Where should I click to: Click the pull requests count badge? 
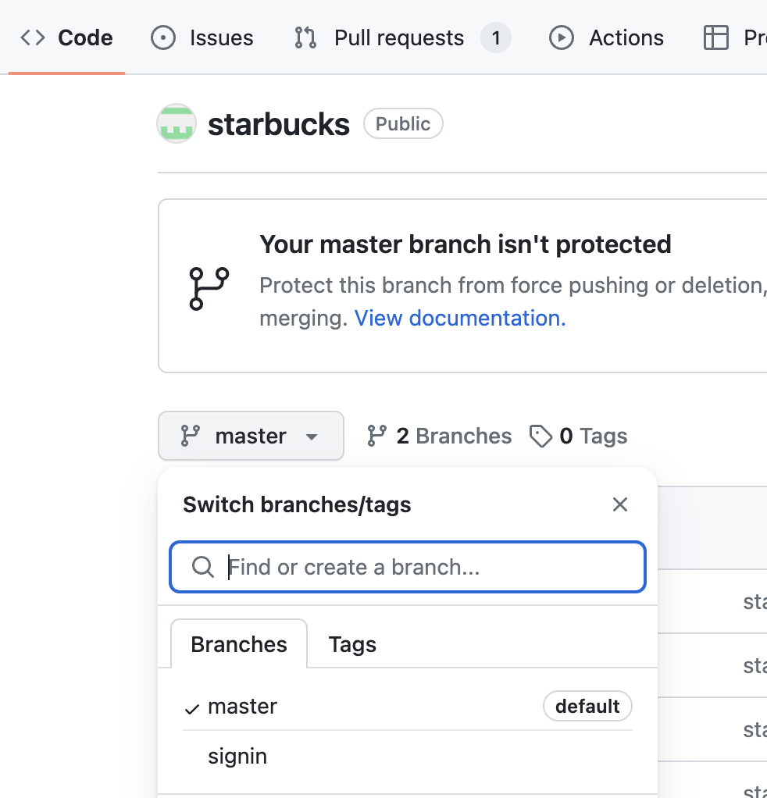point(496,38)
